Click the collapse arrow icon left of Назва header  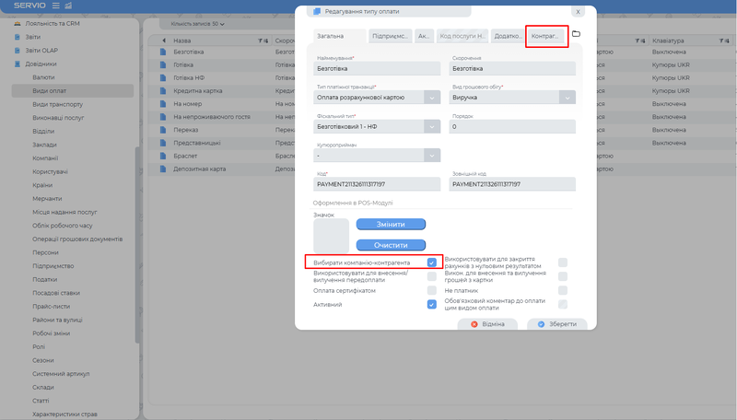(x=165, y=41)
